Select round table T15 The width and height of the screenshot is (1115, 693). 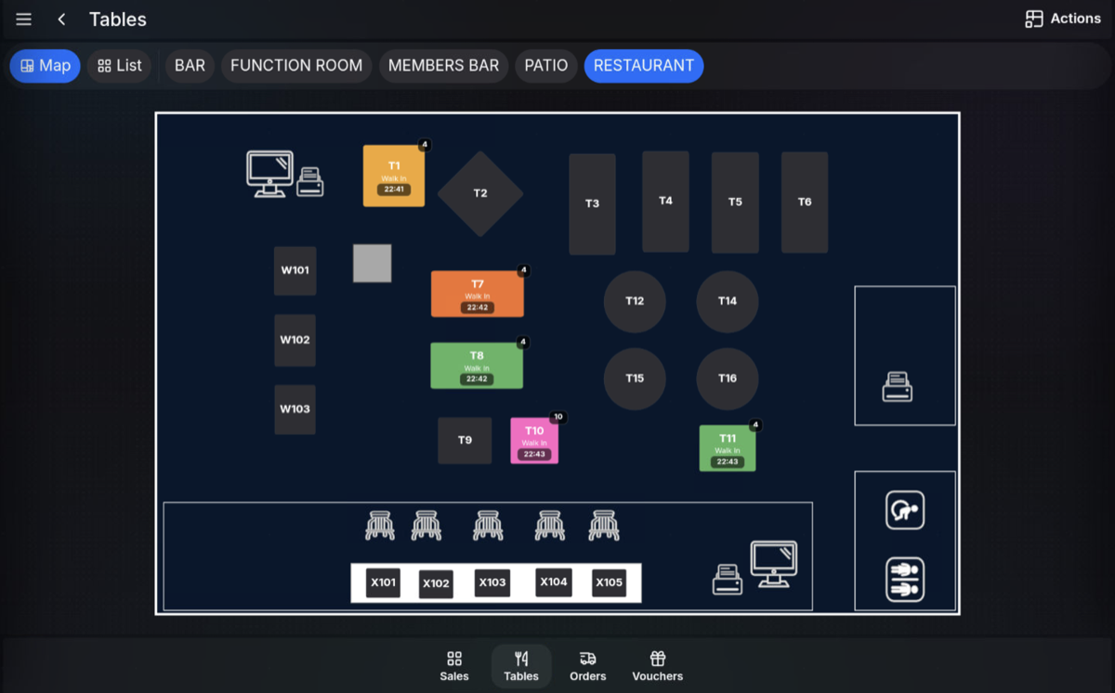point(635,379)
